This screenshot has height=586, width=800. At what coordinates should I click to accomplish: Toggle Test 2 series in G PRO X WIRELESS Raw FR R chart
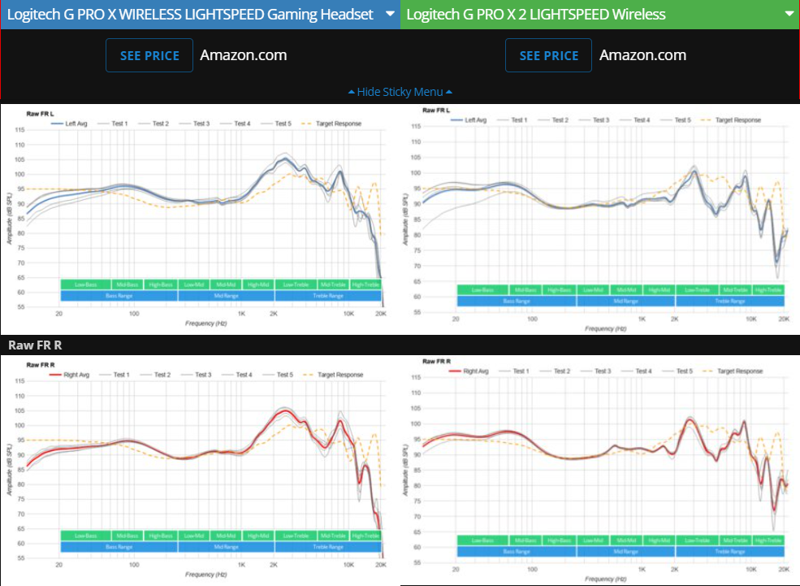coord(155,375)
